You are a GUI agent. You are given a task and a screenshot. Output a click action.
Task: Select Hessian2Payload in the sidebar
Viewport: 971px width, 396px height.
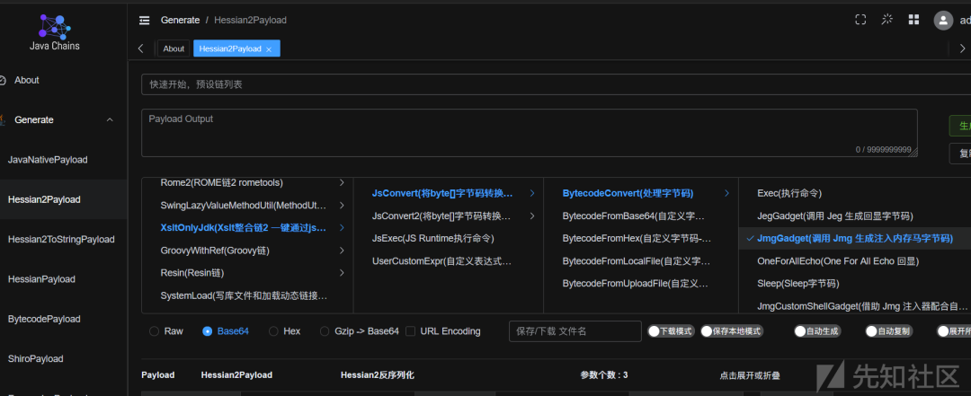[x=44, y=199]
